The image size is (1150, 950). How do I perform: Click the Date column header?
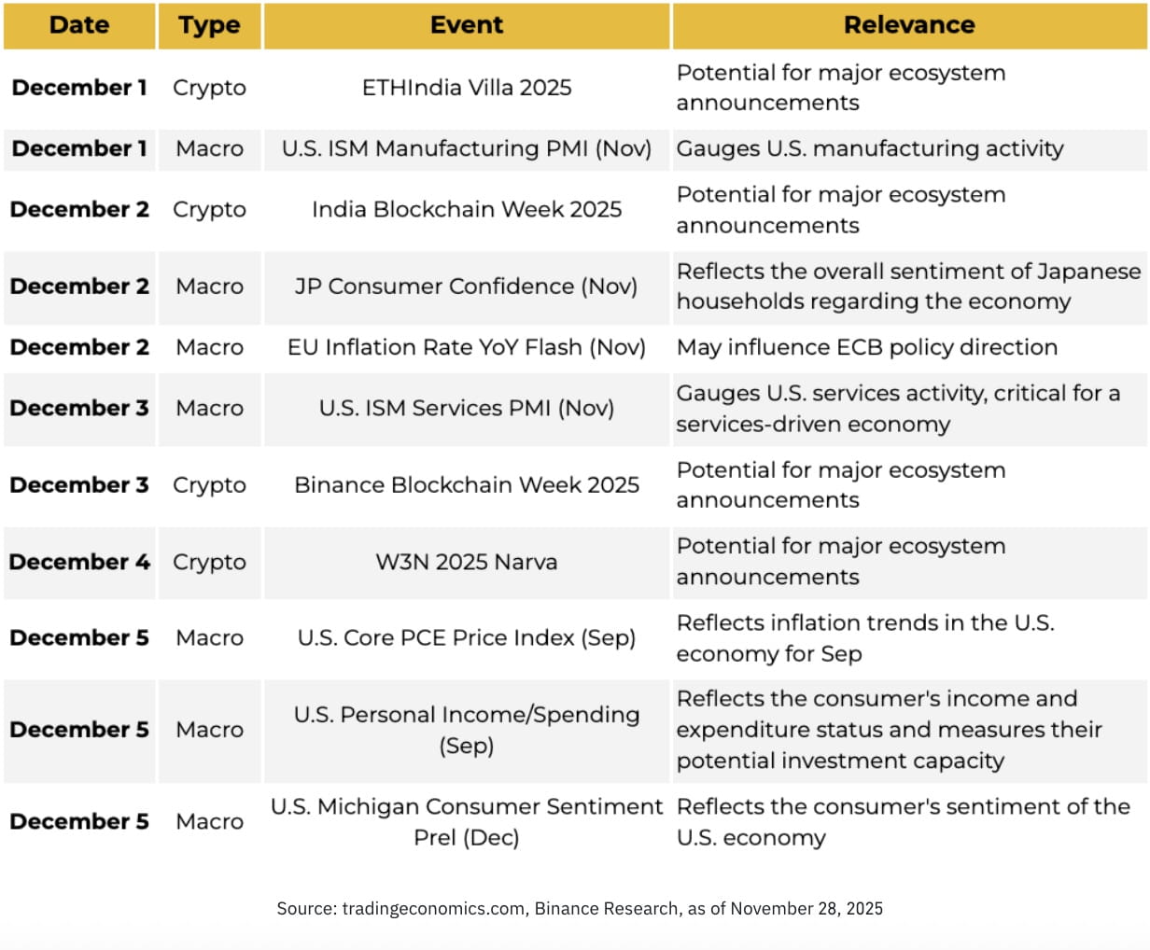[x=79, y=25]
